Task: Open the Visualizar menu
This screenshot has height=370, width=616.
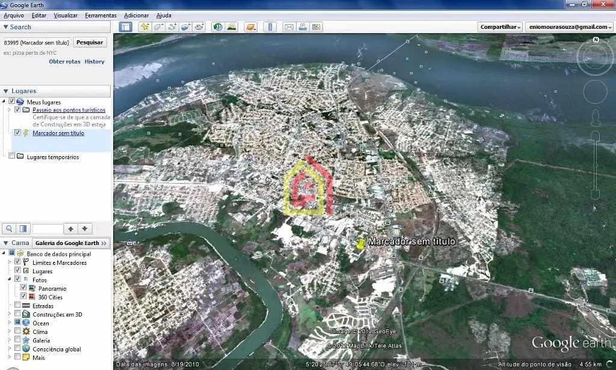Action: 66,15
